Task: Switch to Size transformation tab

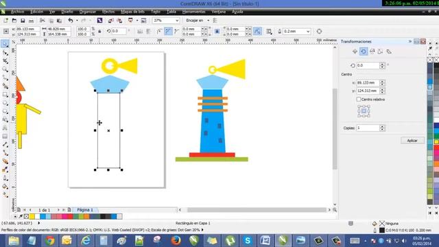Action: [x=381, y=51]
